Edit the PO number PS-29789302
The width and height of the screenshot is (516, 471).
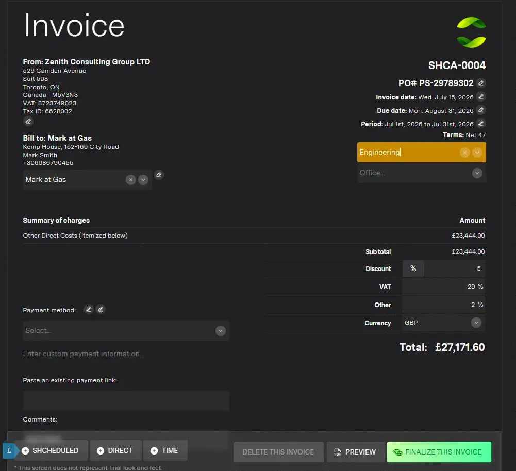481,83
